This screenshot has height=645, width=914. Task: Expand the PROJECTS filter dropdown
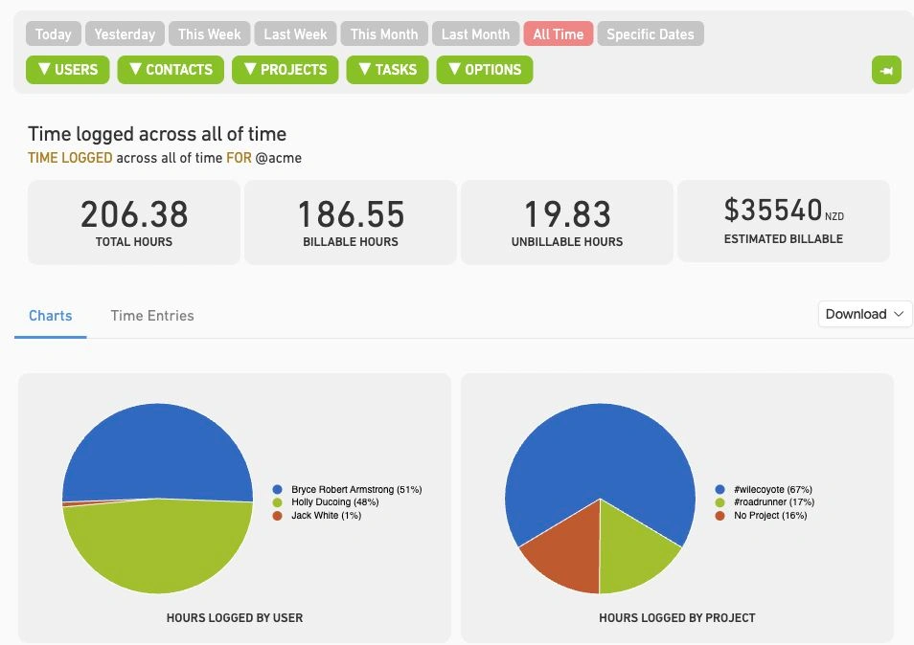pyautogui.click(x=286, y=70)
